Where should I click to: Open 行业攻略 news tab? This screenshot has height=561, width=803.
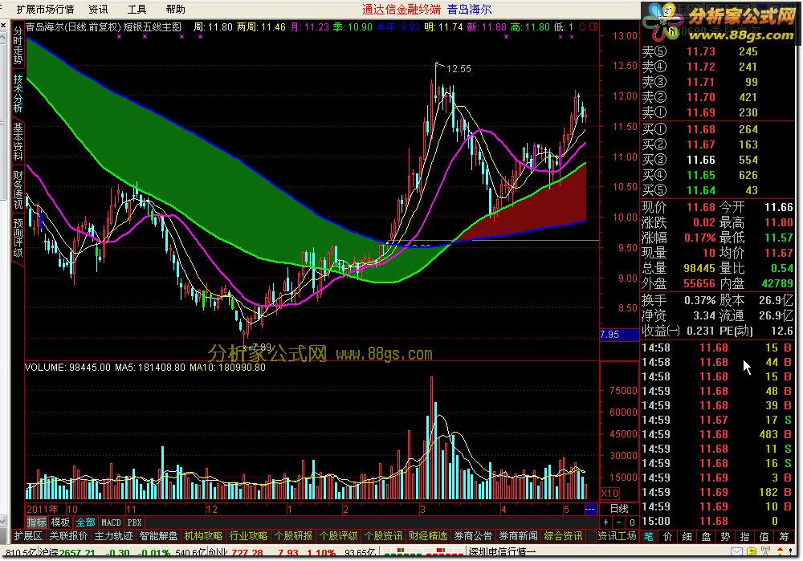tap(248, 536)
